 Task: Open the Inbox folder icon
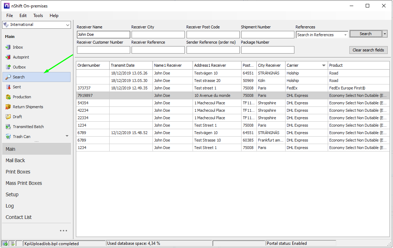pos(8,47)
